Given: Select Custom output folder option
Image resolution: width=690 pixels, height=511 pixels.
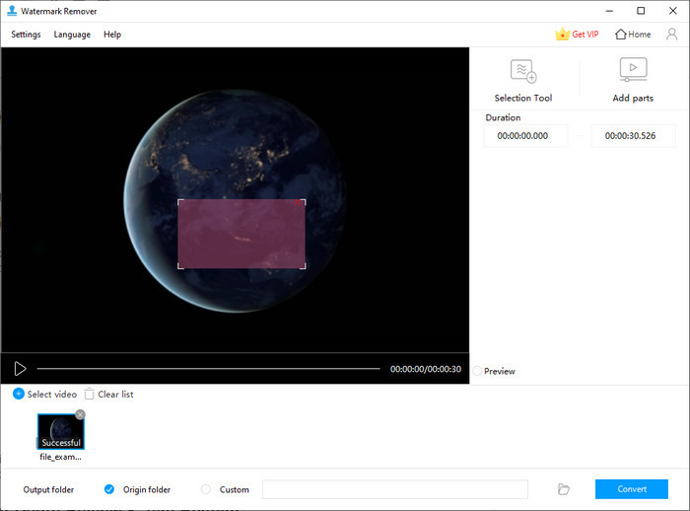Looking at the screenshot, I should point(205,489).
